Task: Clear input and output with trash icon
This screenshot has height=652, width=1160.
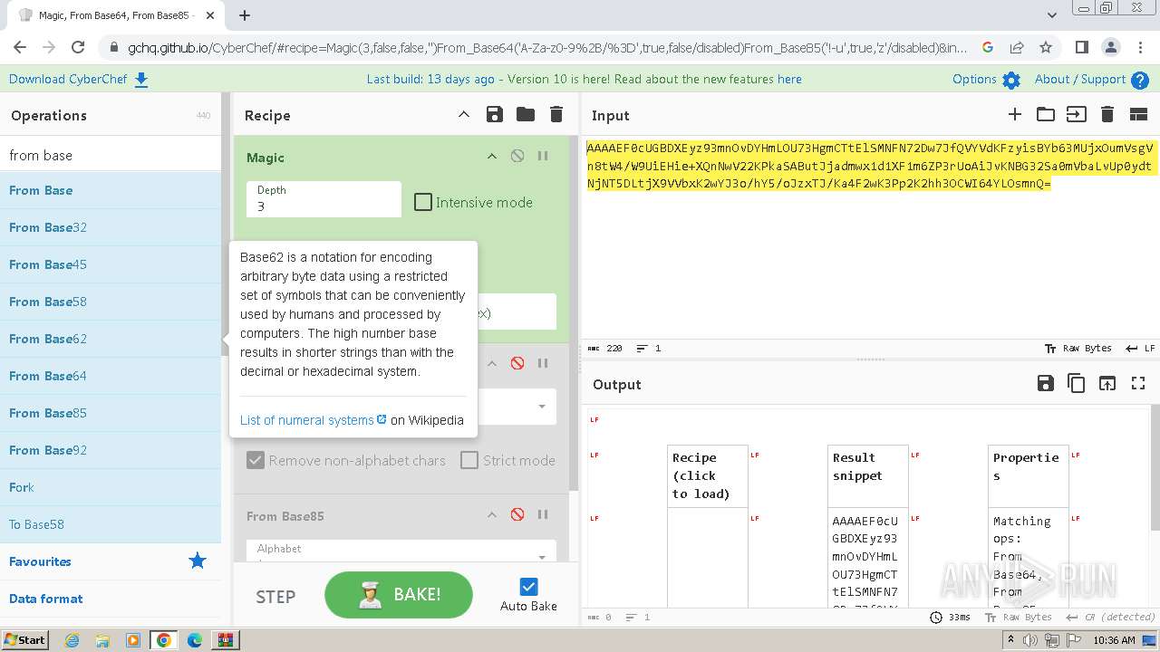Action: pos(1107,114)
